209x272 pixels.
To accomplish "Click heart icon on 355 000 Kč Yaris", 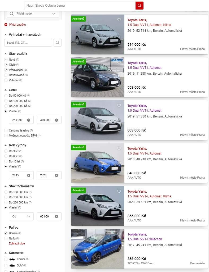I will tap(119, 191).
